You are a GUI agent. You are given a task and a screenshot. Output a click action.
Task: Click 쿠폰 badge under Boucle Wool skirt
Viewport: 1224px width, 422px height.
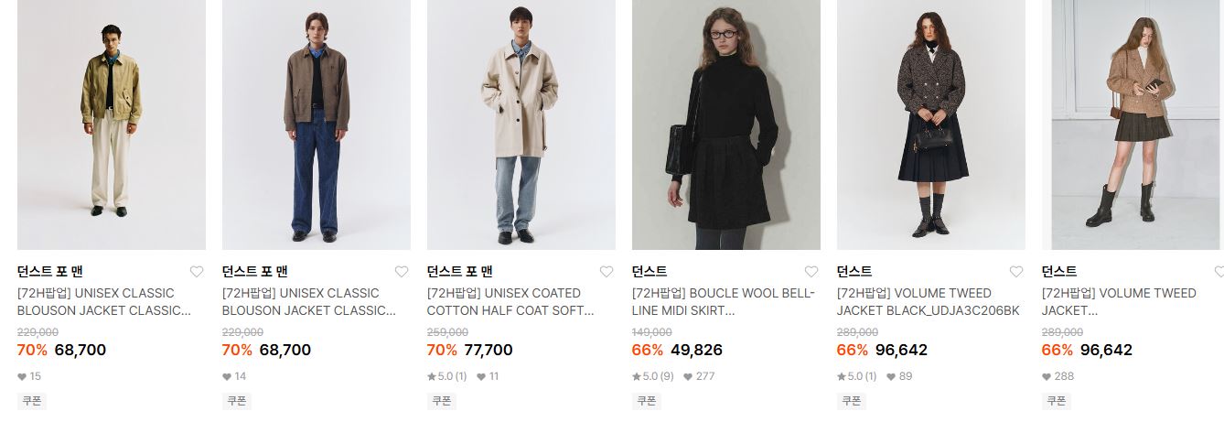pos(647,401)
